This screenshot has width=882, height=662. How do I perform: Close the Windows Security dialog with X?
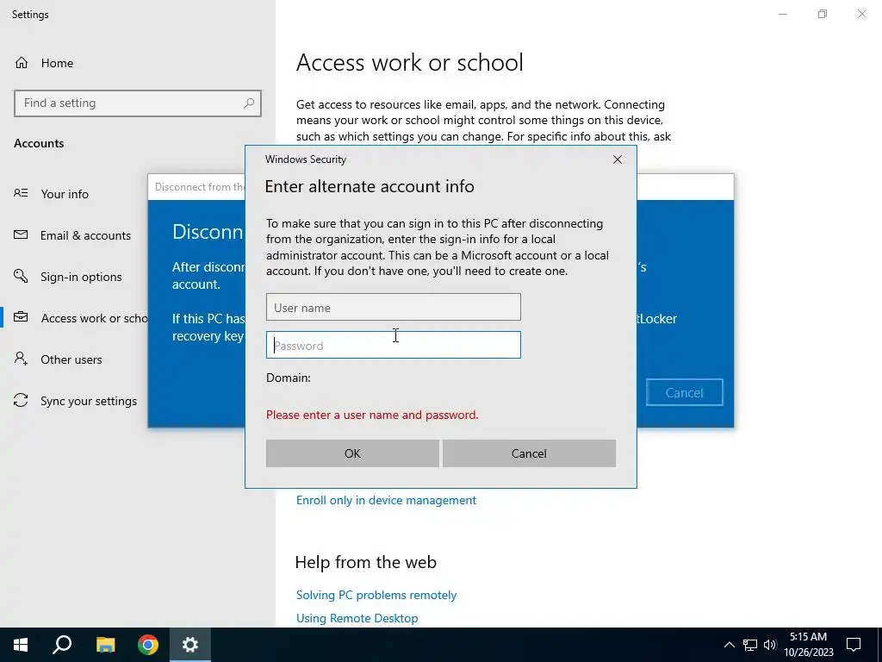pos(618,159)
